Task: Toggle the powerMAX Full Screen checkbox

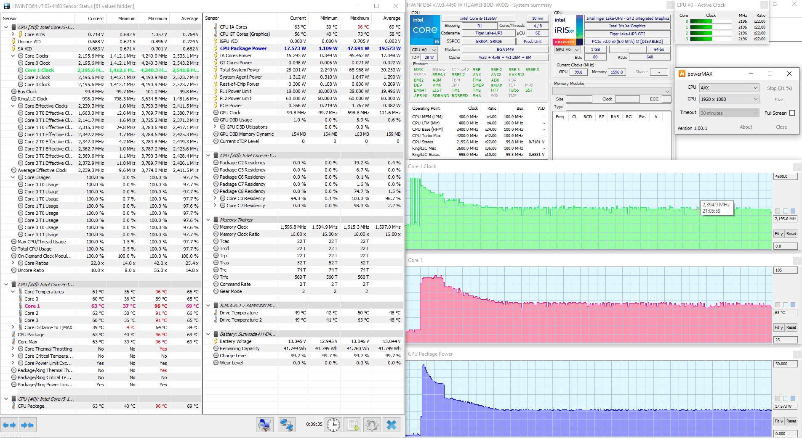Action: [x=792, y=113]
